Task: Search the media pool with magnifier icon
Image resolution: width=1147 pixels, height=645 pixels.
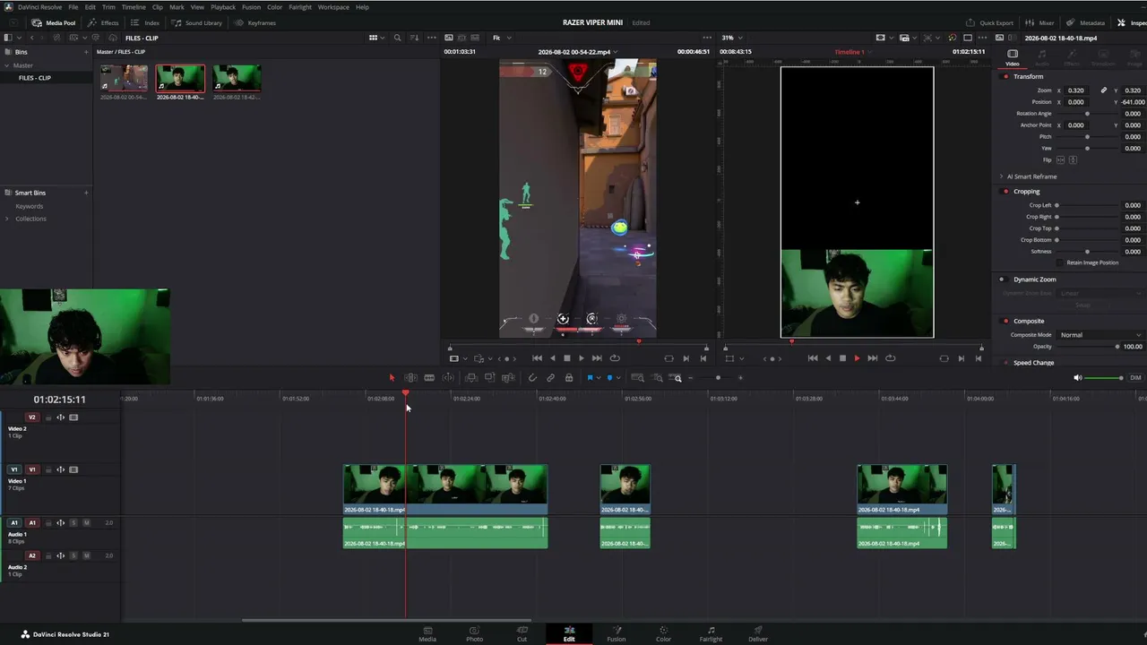Action: pyautogui.click(x=398, y=38)
